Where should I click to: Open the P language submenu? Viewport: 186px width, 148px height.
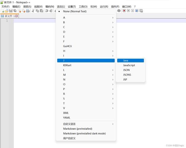tap(86, 89)
